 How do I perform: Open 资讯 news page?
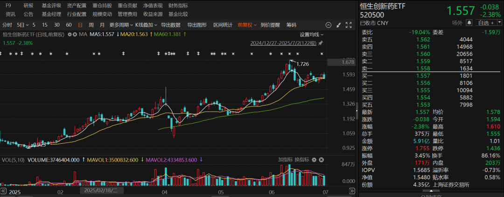click(10, 14)
